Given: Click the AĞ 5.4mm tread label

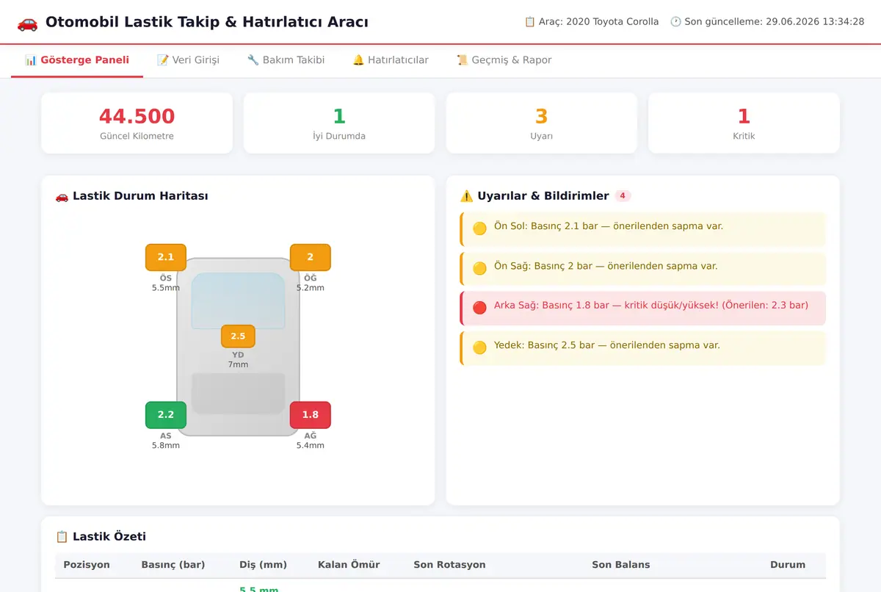Looking at the screenshot, I should pos(310,441).
